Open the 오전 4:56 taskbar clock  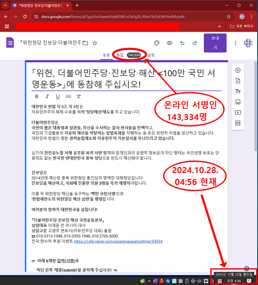234,281
